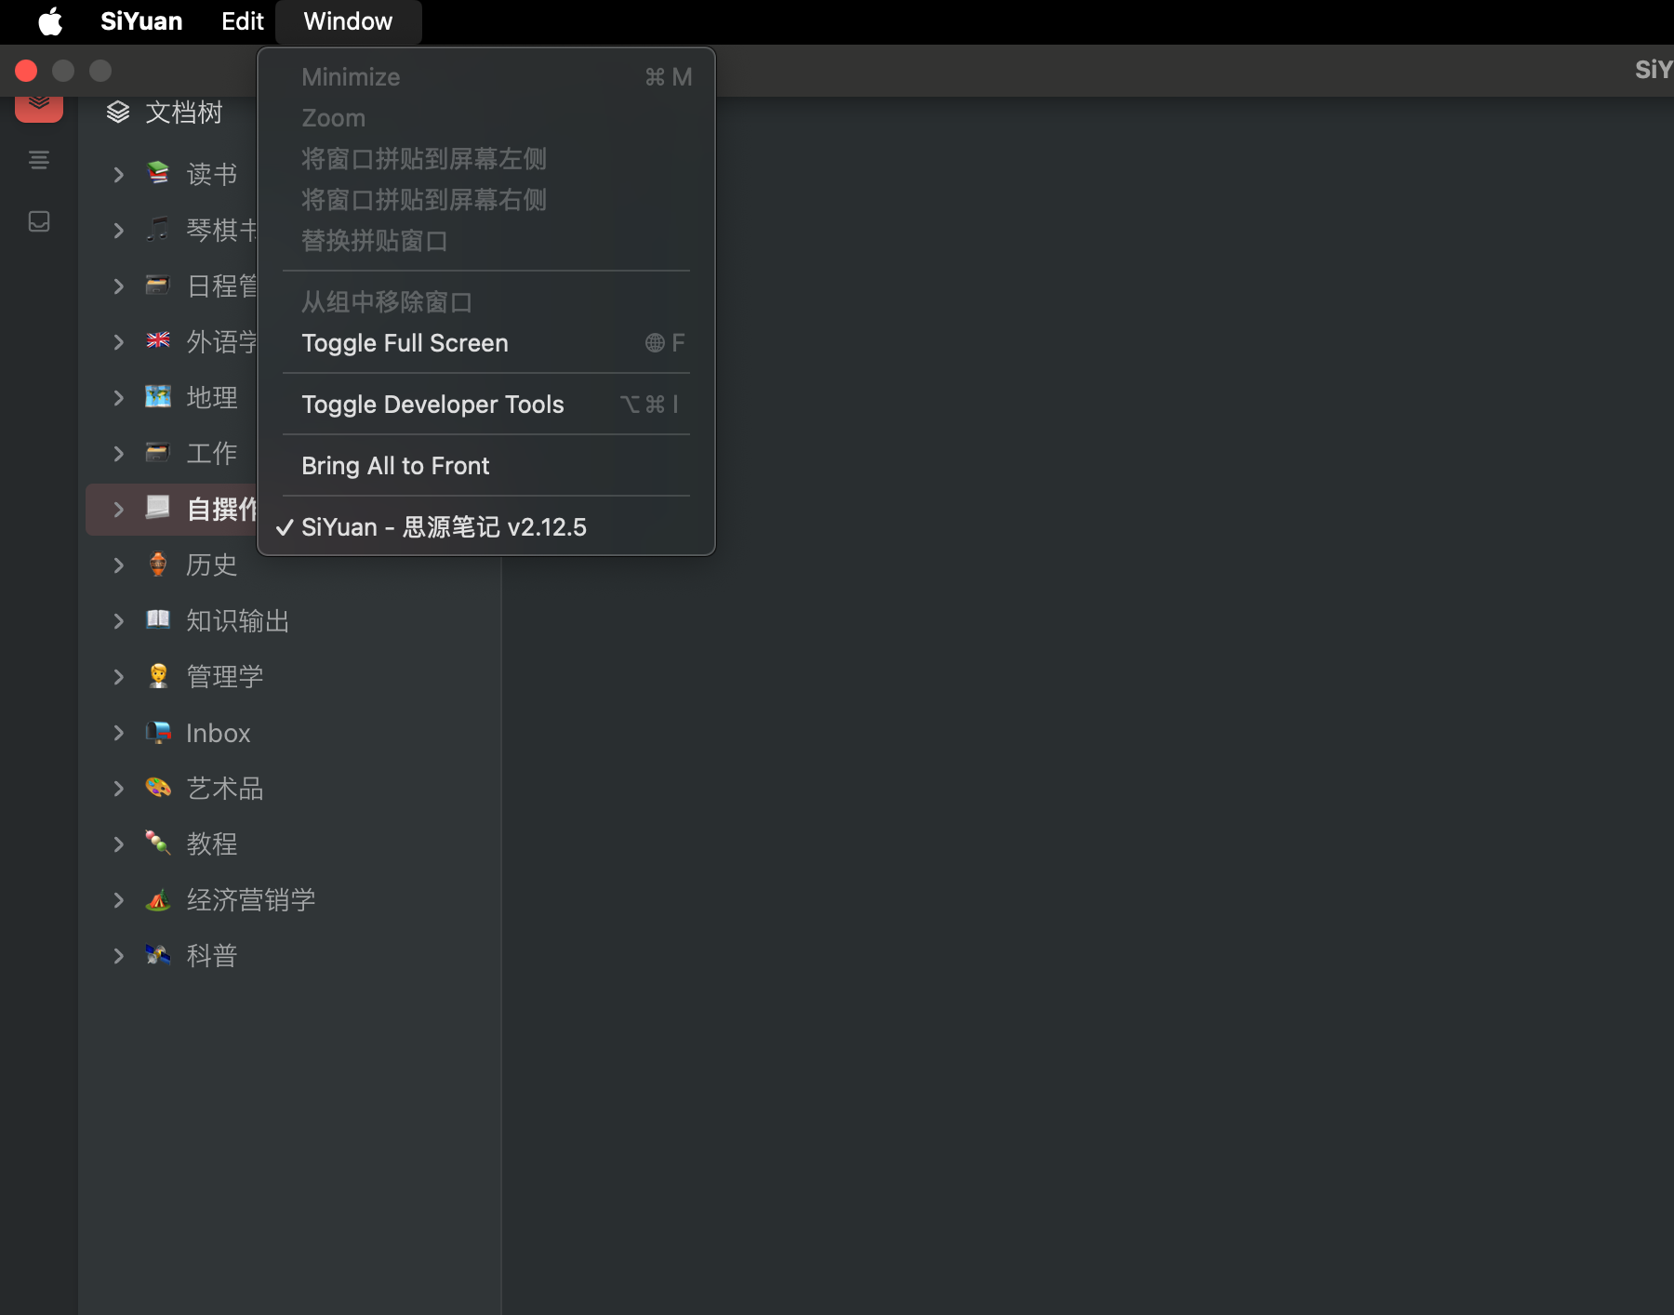This screenshot has height=1315, width=1674.
Task: Expand the 读书 notebook
Action: [118, 175]
